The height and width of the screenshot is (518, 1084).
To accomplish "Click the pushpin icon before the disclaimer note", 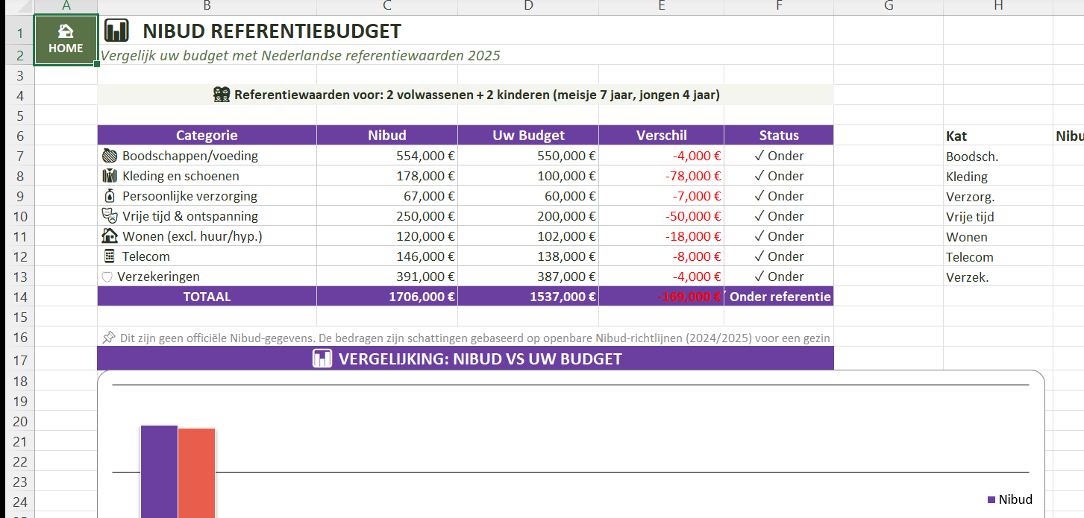I will [108, 338].
